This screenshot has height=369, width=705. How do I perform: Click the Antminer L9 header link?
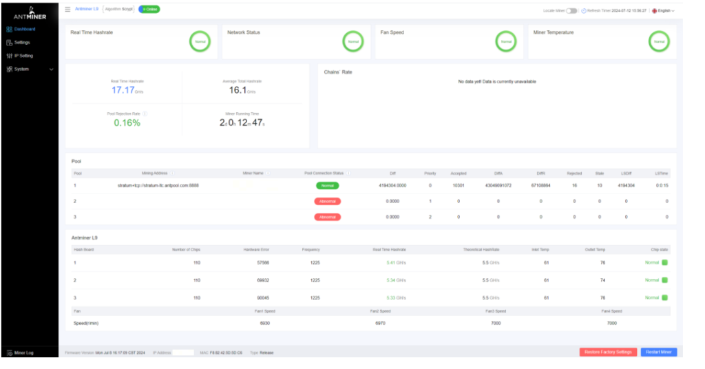[87, 9]
